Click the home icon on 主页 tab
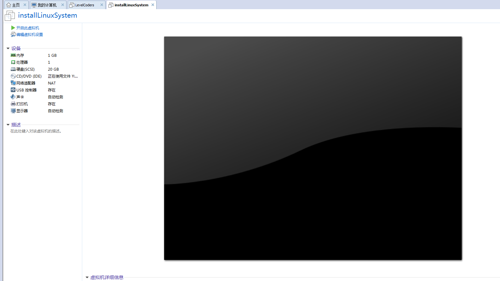 9,5
